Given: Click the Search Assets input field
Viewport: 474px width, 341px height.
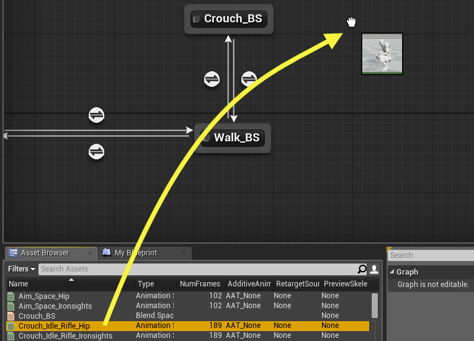Looking at the screenshot, I should (x=197, y=269).
